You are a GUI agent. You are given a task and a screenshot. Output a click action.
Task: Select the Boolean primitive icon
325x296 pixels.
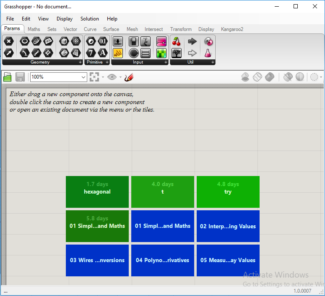click(x=91, y=41)
